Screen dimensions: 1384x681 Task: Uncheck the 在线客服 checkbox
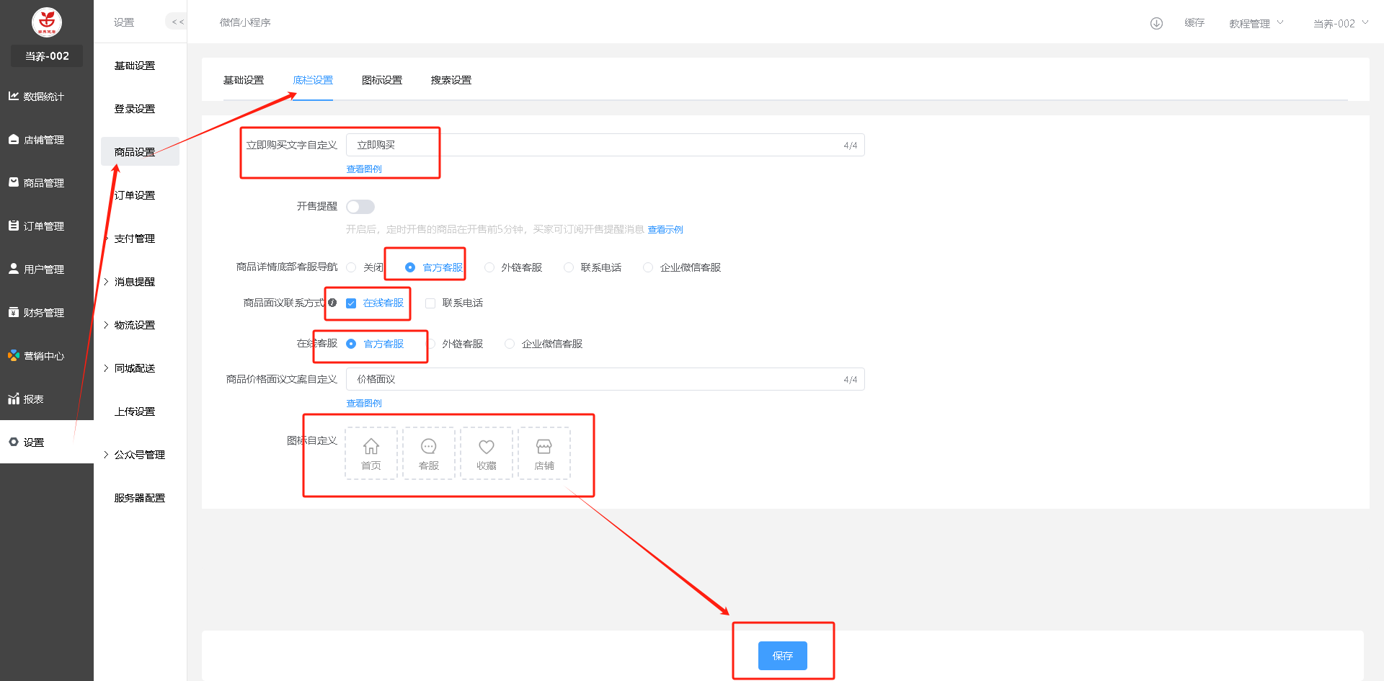tap(351, 303)
